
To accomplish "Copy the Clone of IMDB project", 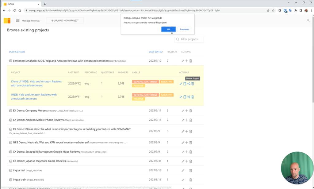I will pyautogui.click(x=185, y=84).
